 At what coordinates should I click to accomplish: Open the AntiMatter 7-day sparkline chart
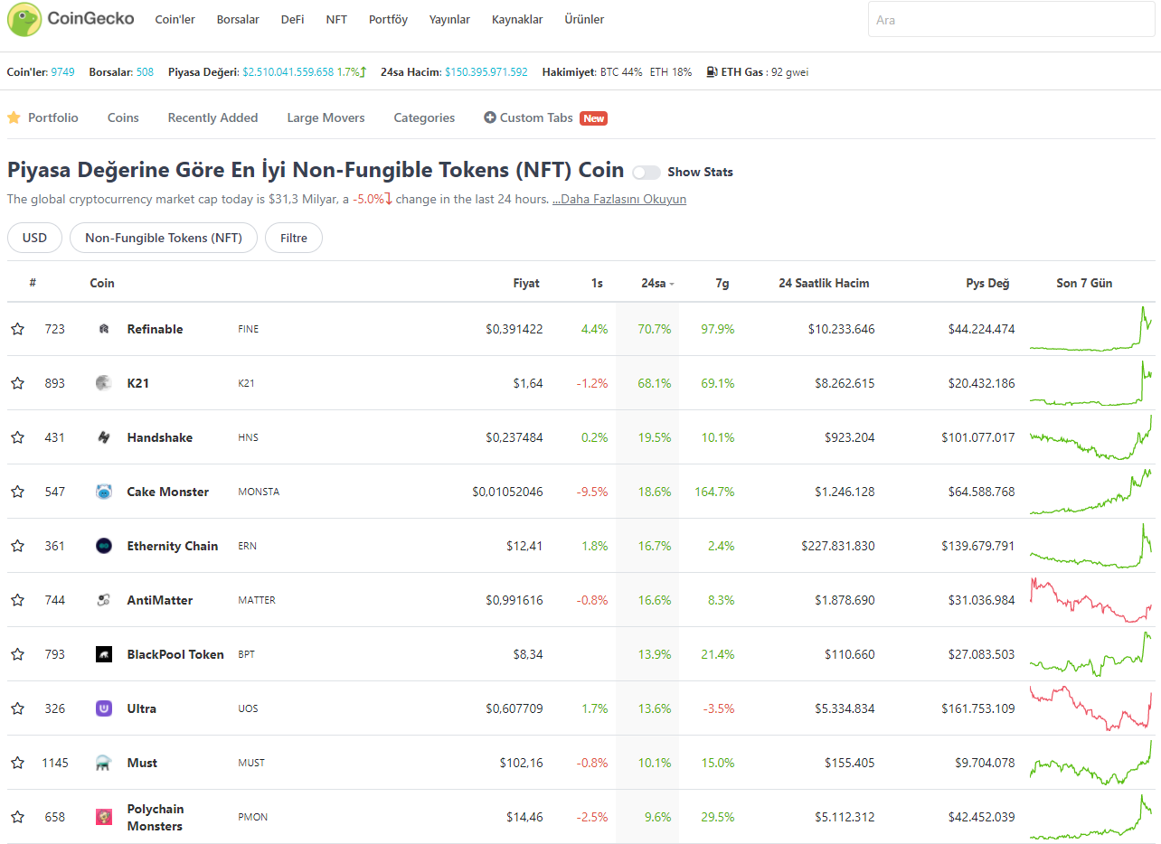click(x=1090, y=600)
